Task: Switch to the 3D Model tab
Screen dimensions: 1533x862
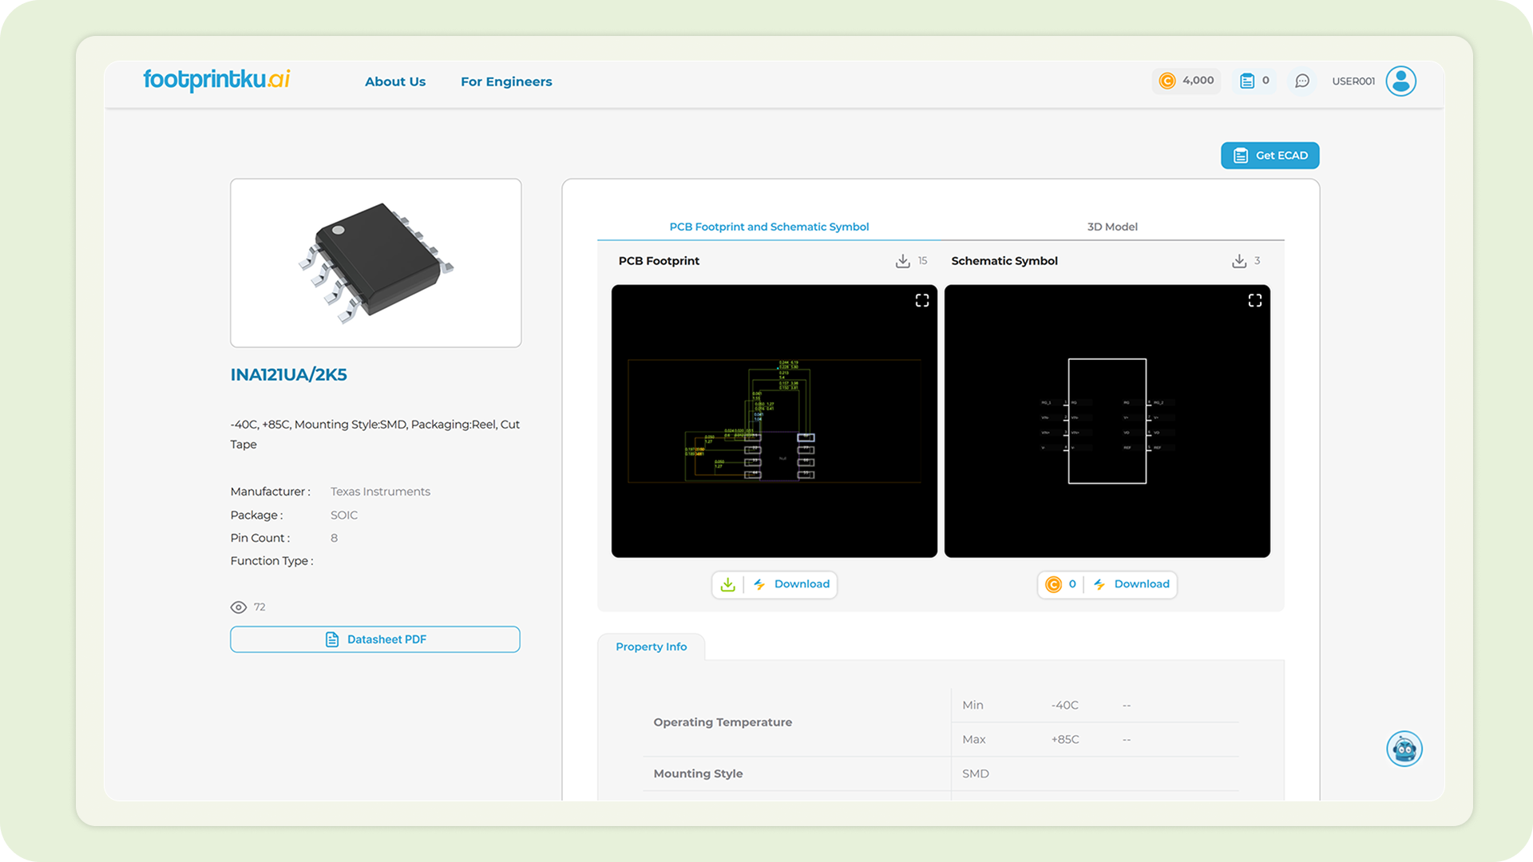Action: (1112, 227)
